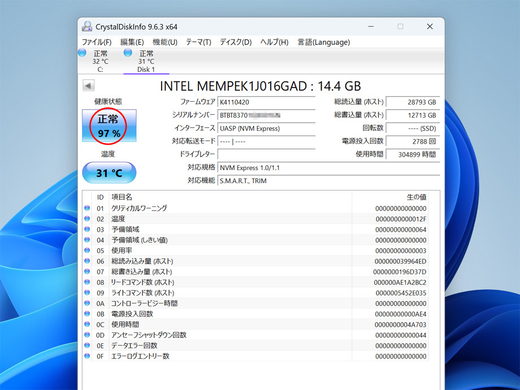This screenshot has width=520, height=390.
Task: Click the 正常 97 % health status button
Action: pyautogui.click(x=109, y=126)
